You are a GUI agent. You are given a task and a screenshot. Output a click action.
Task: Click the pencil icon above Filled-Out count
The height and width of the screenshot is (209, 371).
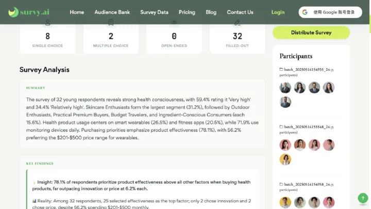coord(238,23)
